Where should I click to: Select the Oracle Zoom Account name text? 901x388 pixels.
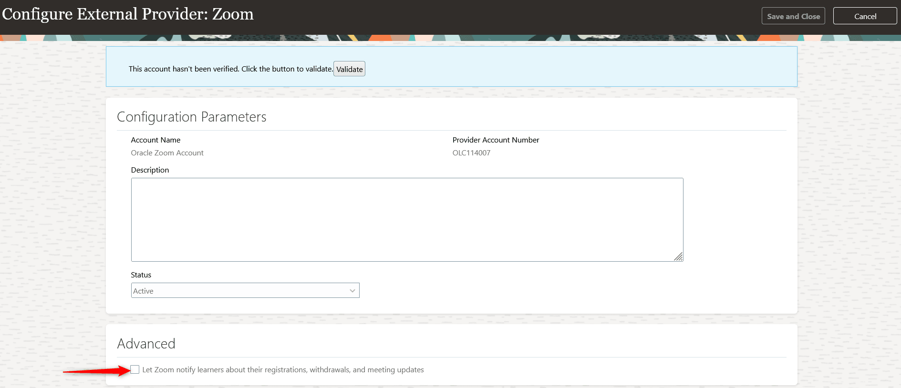tap(167, 153)
